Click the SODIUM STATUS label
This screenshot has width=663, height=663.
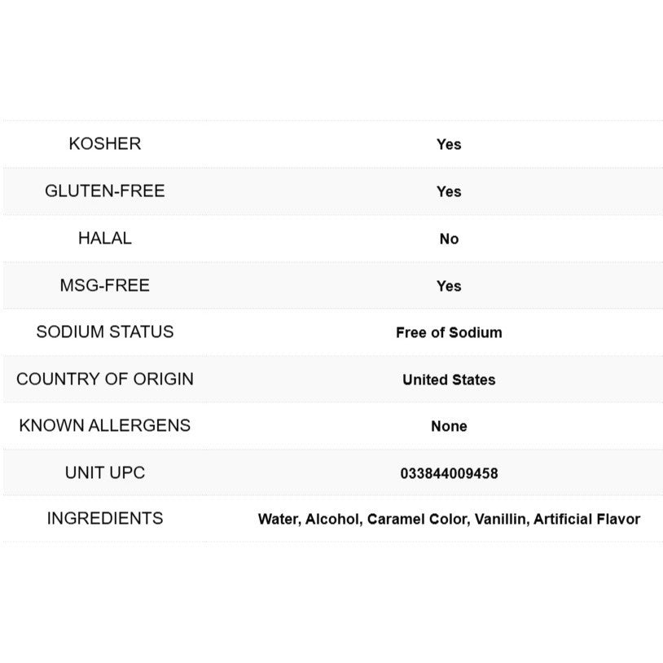[104, 332]
